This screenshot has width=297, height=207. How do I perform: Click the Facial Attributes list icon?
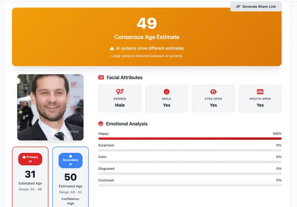tap(101, 78)
